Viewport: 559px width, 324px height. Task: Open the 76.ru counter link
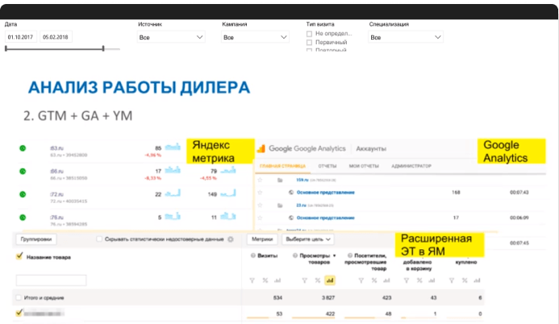click(x=56, y=217)
